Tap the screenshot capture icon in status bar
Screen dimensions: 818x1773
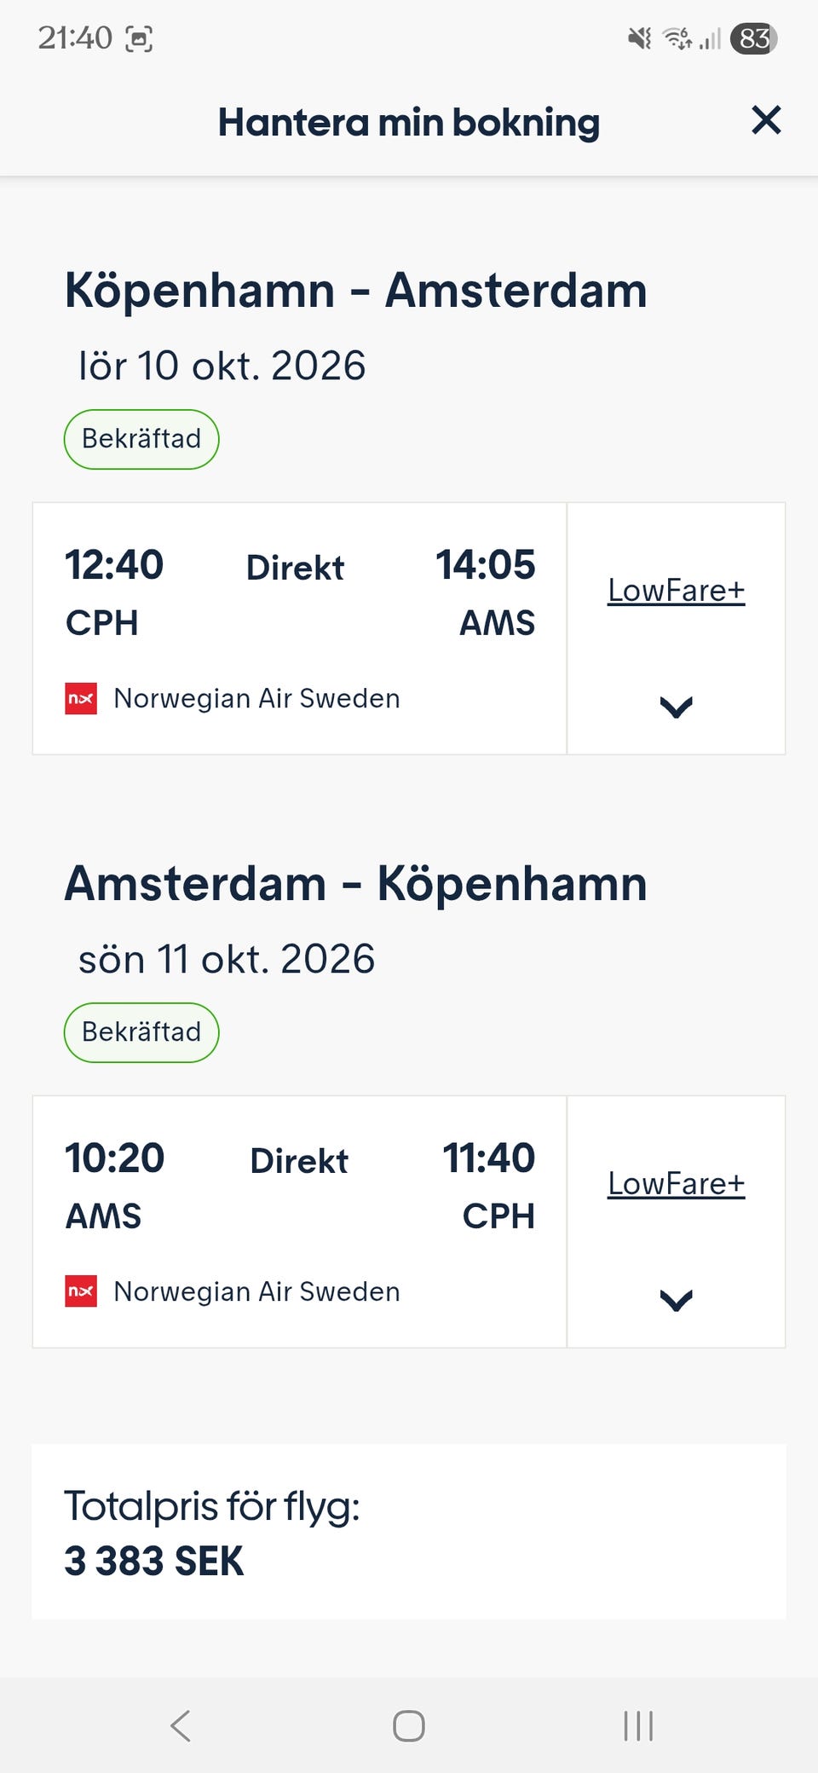point(139,39)
